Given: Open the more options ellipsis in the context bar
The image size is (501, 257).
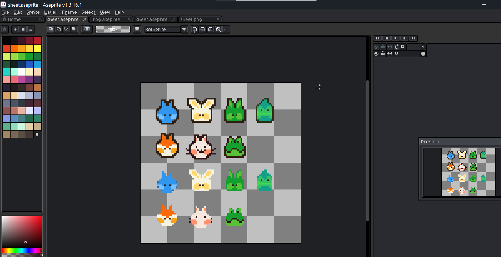Looking at the screenshot, I should (x=226, y=29).
